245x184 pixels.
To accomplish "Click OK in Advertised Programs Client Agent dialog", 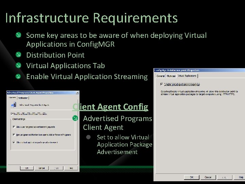I will (x=27, y=168).
